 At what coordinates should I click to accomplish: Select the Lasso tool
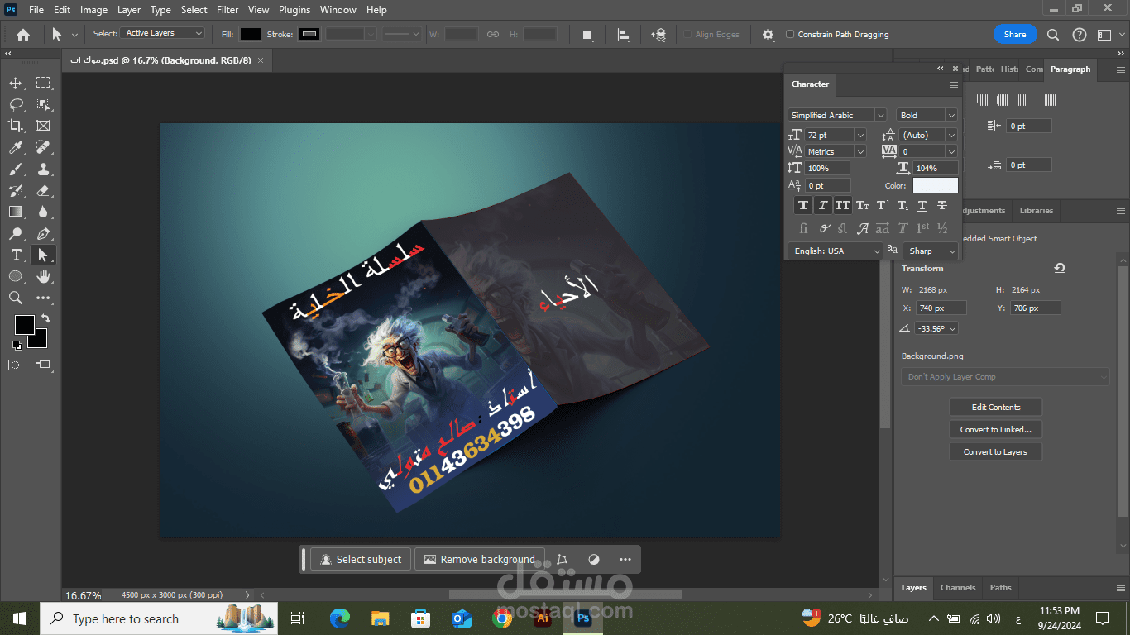(x=16, y=104)
